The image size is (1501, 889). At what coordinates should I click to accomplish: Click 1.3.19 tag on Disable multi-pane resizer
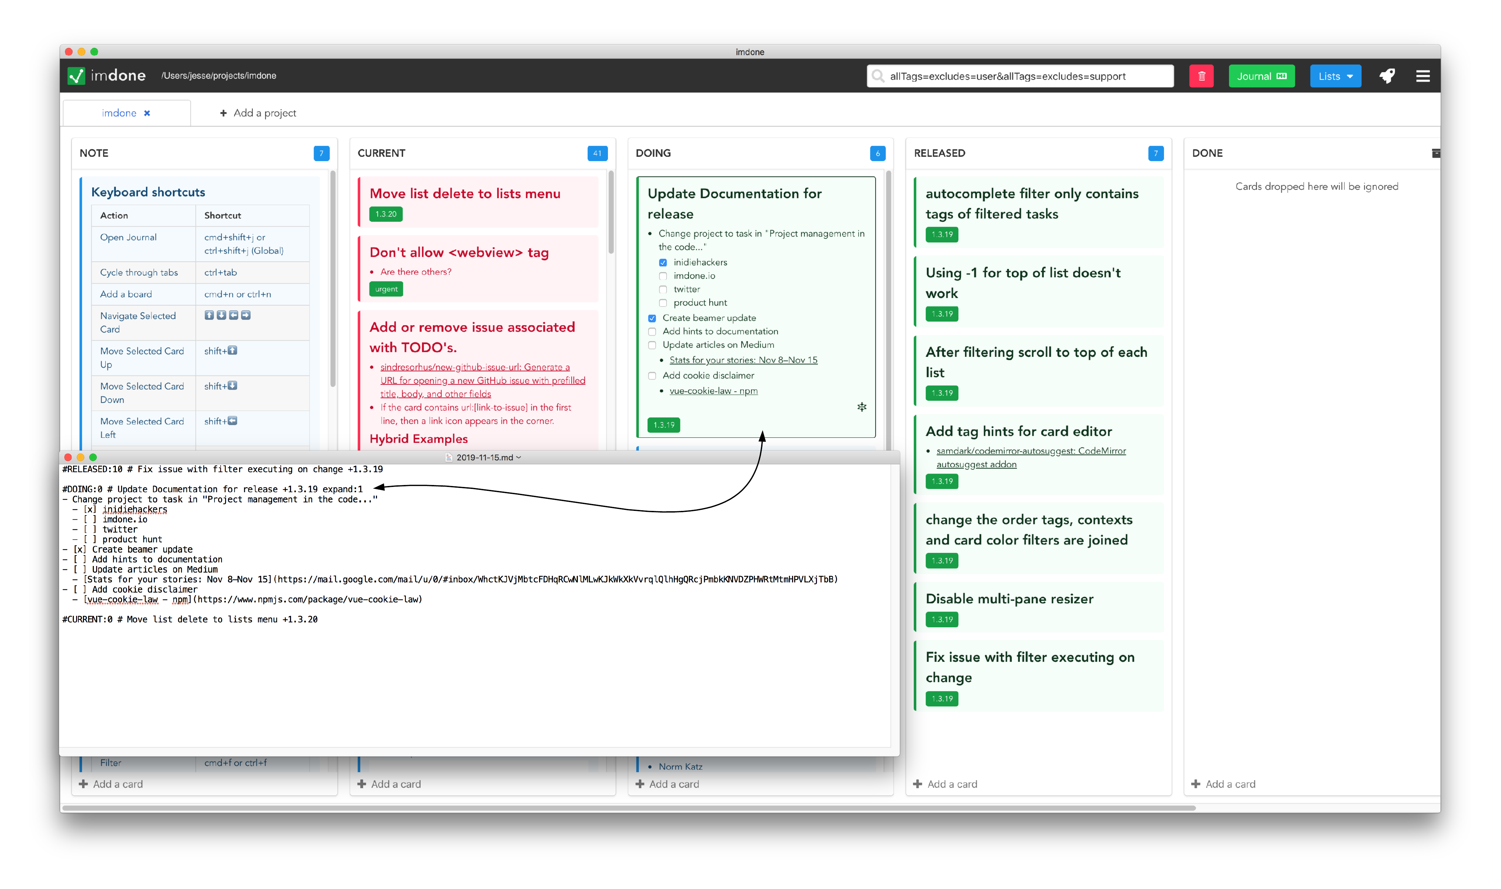(x=941, y=619)
